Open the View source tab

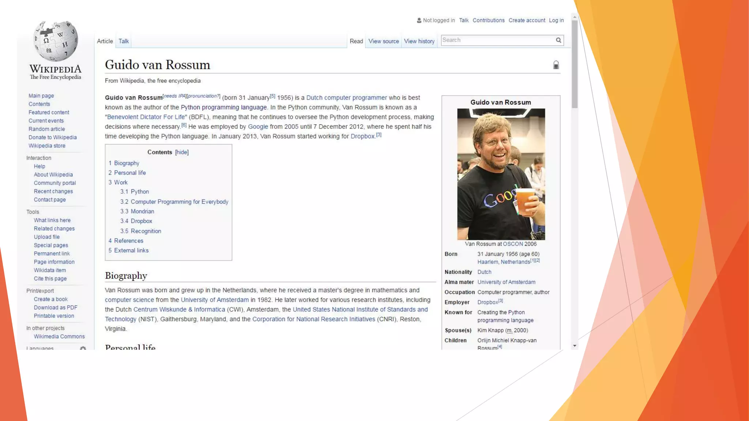pos(383,41)
